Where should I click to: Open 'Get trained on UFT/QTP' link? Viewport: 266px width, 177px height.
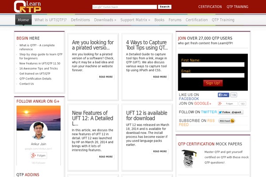tap(35, 73)
